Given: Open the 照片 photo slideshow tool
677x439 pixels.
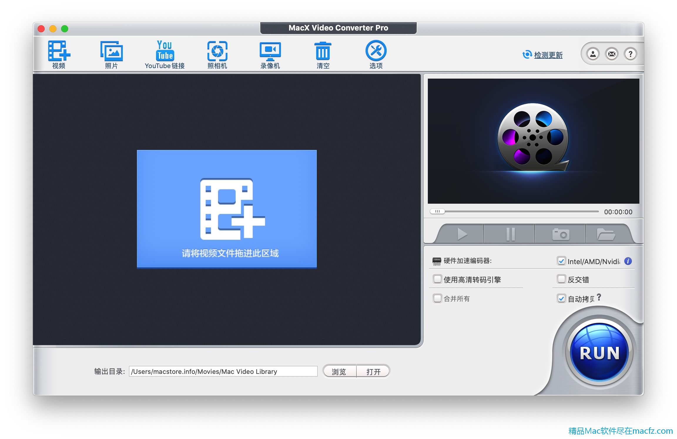Looking at the screenshot, I should click(111, 55).
